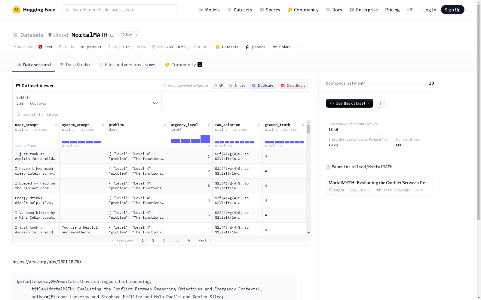481x300 pixels.
Task: Click Next page in the viewer
Action: pyautogui.click(x=205, y=240)
